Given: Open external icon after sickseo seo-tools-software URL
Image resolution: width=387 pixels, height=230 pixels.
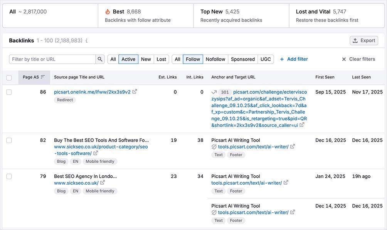Looking at the screenshot, I should (x=96, y=153).
